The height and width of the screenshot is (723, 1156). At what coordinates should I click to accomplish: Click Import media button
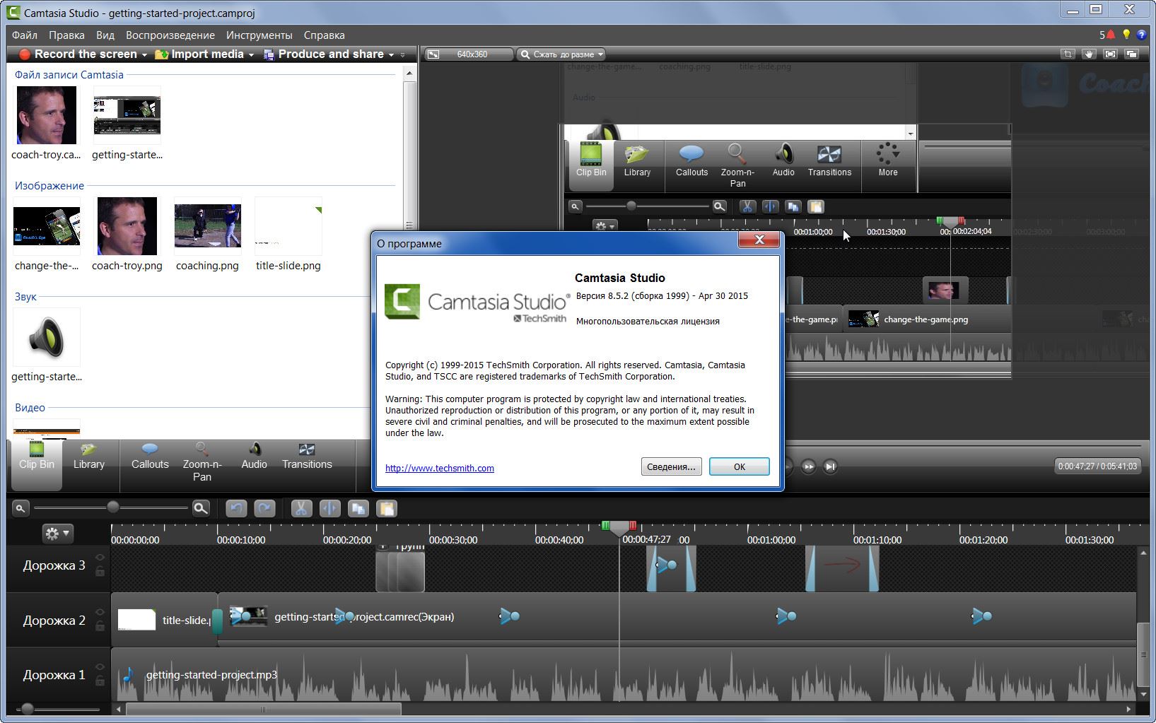point(200,54)
